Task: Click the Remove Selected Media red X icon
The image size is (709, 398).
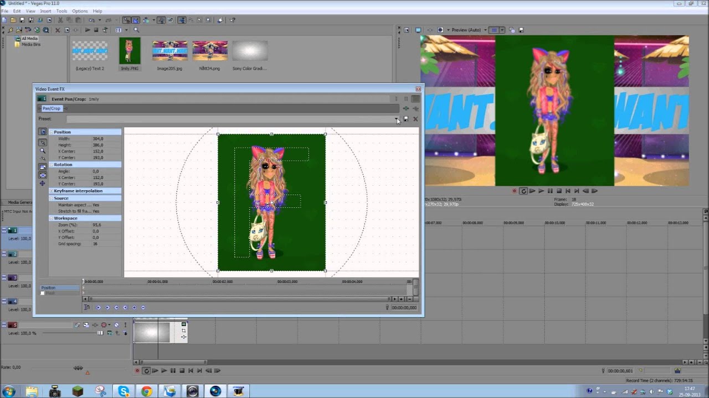Action: (58, 30)
